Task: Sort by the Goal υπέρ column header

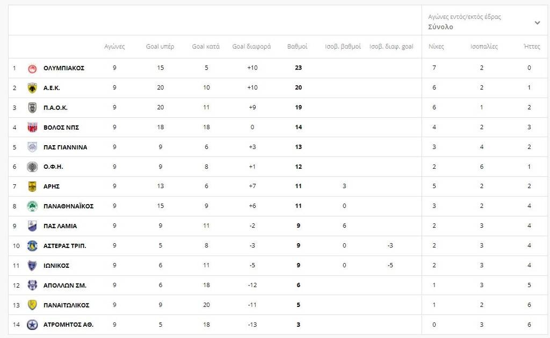Action: 160,47
